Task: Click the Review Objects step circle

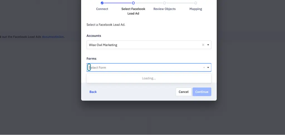Action: tap(164, 3)
